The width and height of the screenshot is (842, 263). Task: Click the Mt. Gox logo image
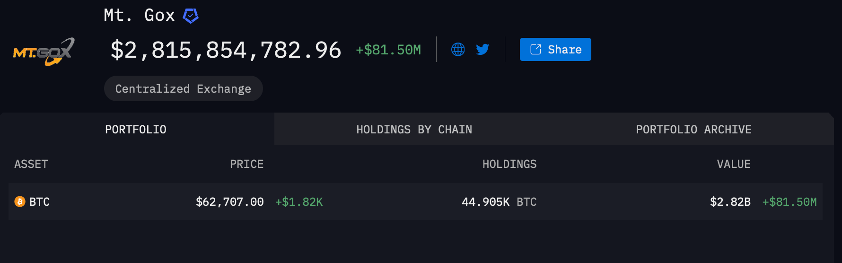pyautogui.click(x=44, y=52)
